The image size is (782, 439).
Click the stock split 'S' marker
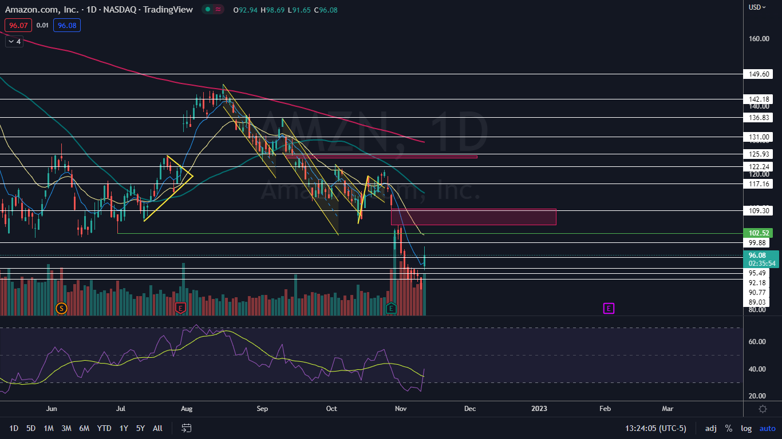[x=61, y=309]
